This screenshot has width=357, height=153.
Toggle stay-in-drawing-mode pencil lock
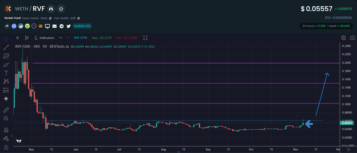point(6,138)
